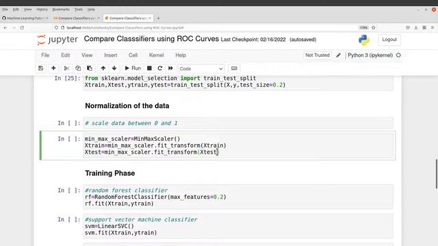Open the Jupyter Cell menu
Viewport: 438px width, 246px height.
coord(133,55)
